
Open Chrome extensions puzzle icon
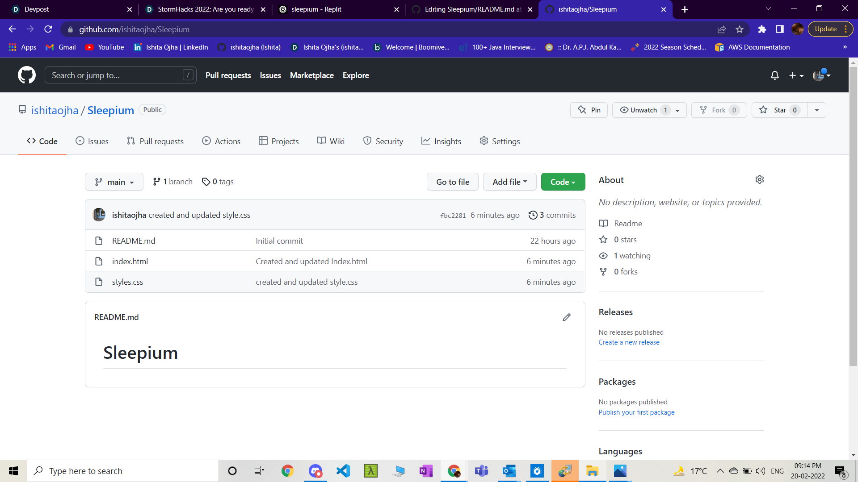pyautogui.click(x=762, y=29)
